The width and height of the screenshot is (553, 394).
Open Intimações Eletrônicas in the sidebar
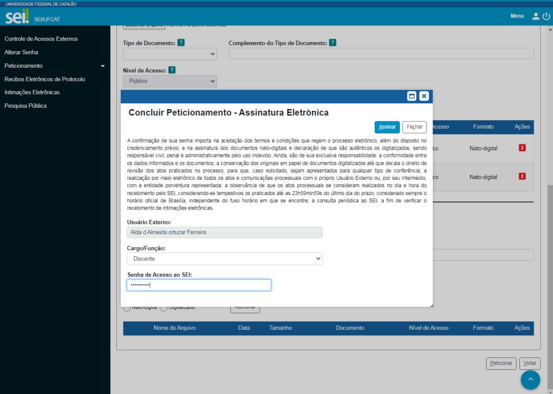coord(32,92)
